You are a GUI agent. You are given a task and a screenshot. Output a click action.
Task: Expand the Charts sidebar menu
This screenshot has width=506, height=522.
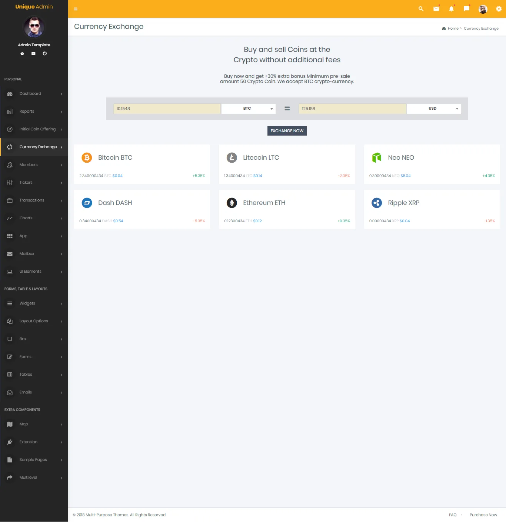34,218
